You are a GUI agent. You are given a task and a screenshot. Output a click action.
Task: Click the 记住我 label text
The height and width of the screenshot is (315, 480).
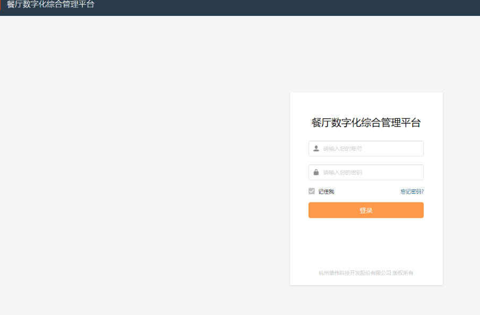coord(326,191)
